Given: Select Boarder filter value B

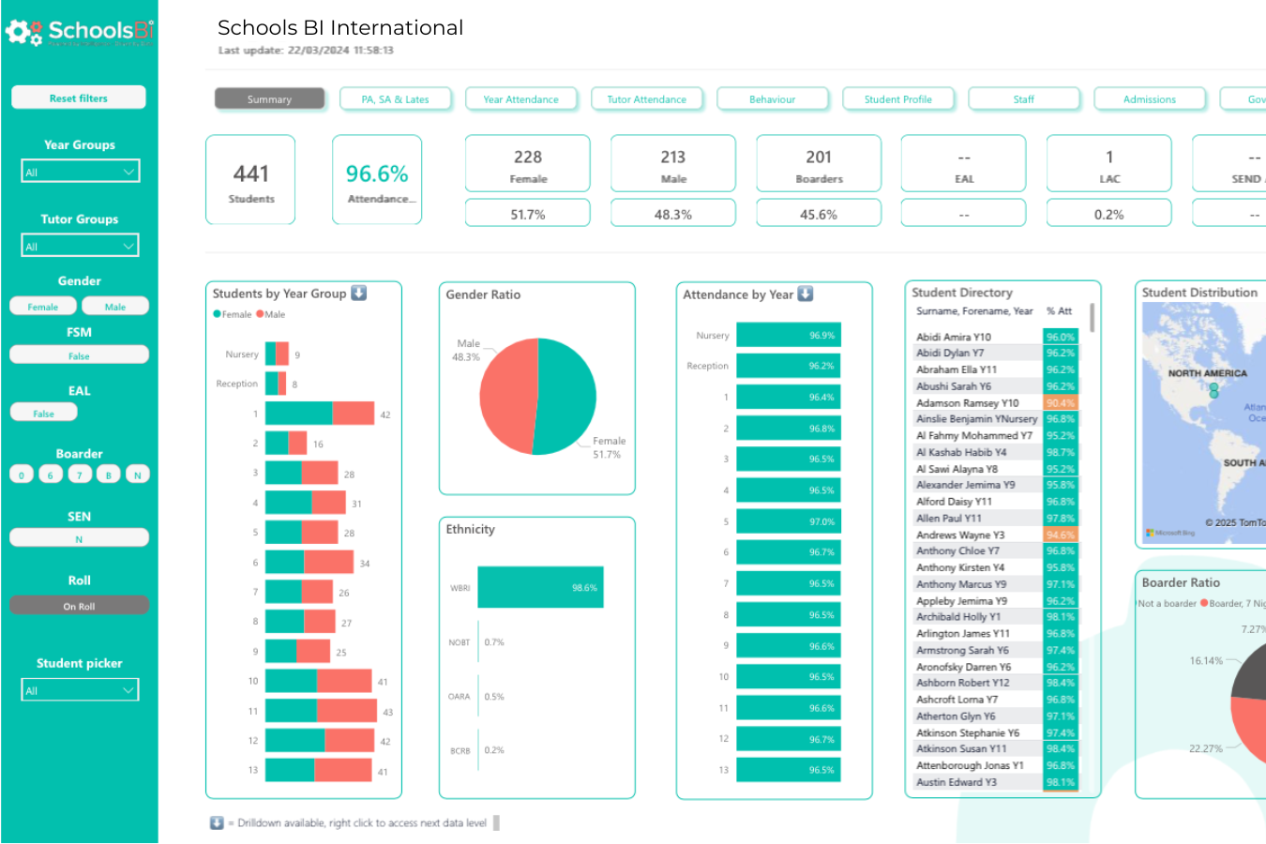Looking at the screenshot, I should coord(109,475).
